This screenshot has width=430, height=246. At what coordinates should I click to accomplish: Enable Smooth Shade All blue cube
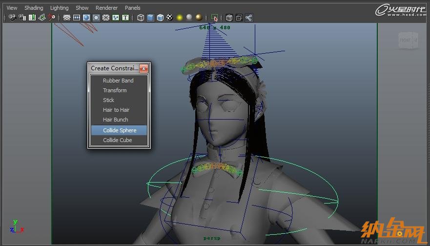(x=150, y=18)
